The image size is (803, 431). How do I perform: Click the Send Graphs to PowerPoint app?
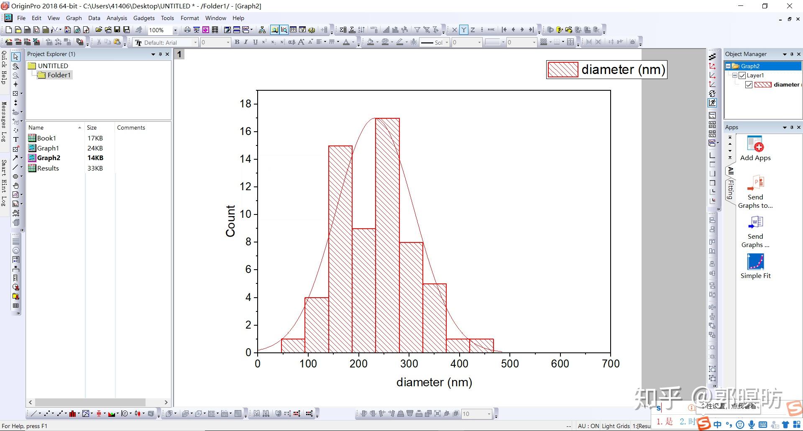point(756,183)
